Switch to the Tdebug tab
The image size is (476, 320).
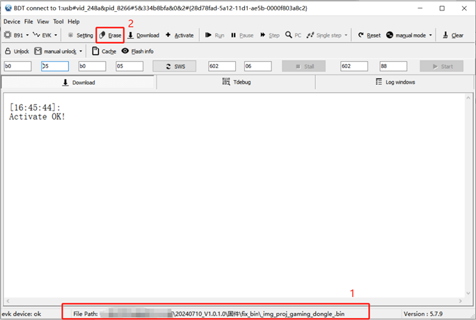236,82
